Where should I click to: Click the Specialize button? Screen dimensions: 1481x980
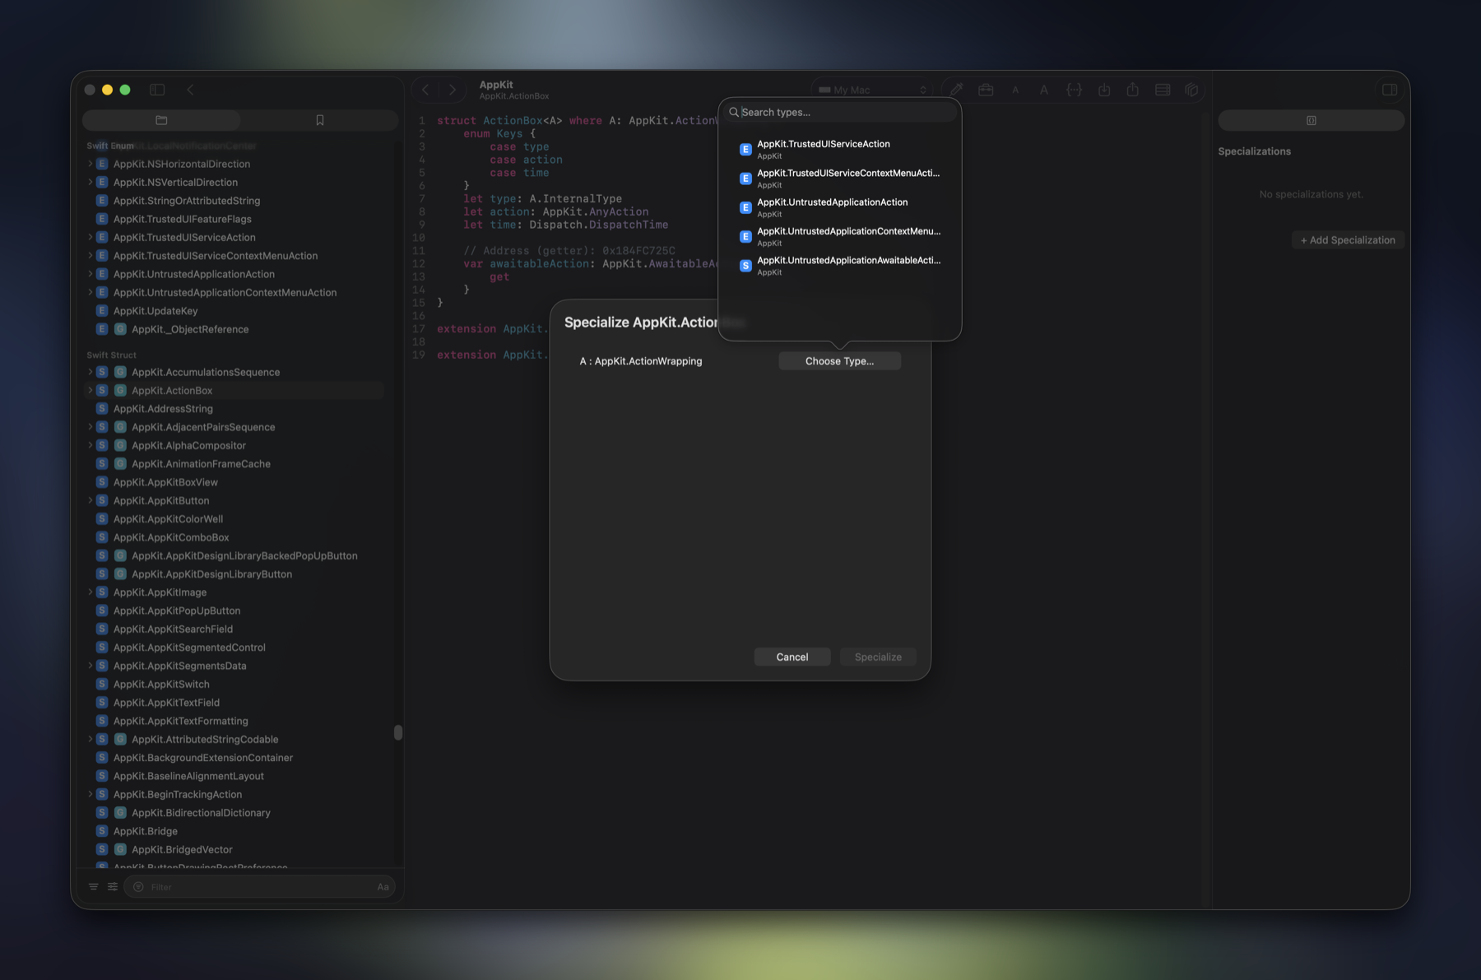pyautogui.click(x=878, y=657)
